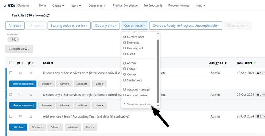Open Practice Compliance

click(x=125, y=5)
